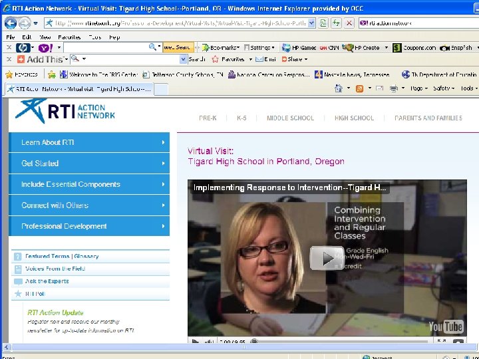Click the Stop loading X icon
Image resolution: width=479 pixels, height=359 pixels.
coord(349,23)
